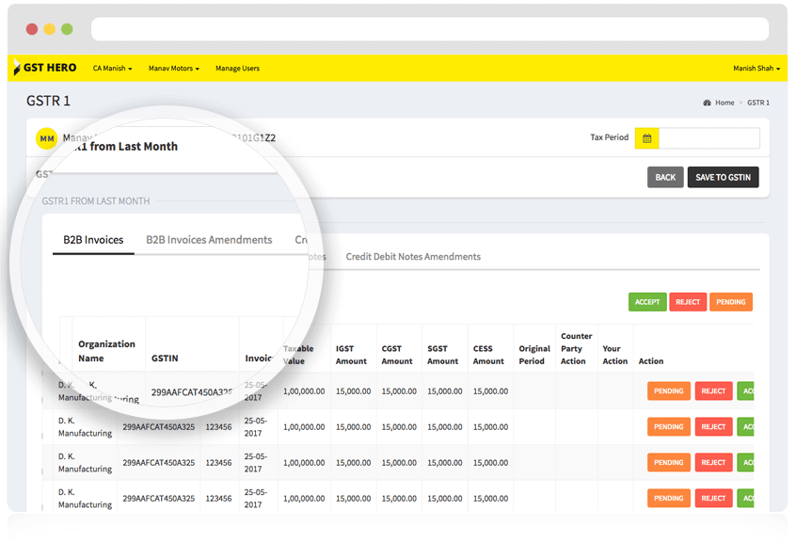
Task: Click REJECT in the fourth invoice row
Action: coord(713,499)
